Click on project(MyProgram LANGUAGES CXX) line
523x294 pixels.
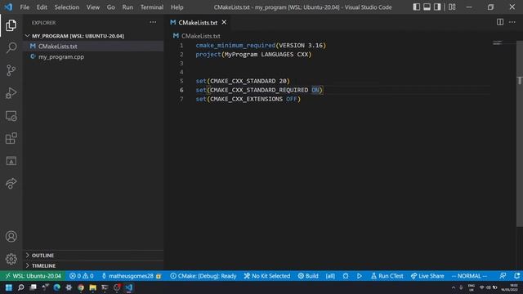(x=253, y=55)
